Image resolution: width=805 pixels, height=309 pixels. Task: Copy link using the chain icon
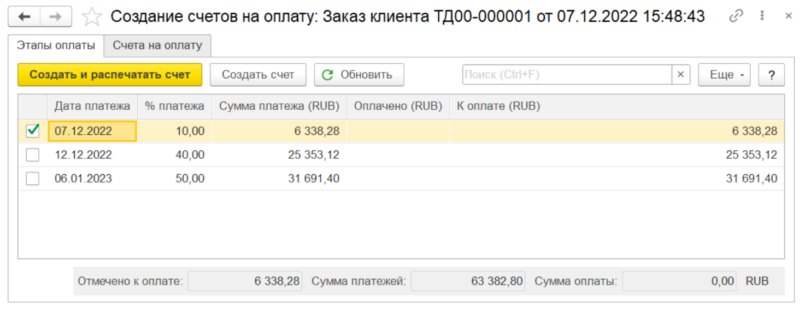coord(736,16)
